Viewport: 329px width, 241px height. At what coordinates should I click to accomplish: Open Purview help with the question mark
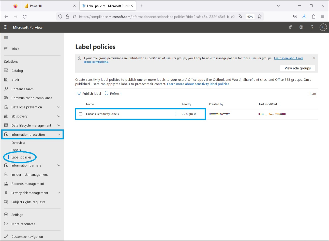312,27
